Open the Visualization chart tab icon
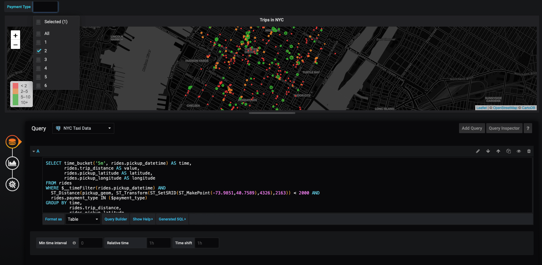Screen dimensions: 542x265 (x=12, y=163)
